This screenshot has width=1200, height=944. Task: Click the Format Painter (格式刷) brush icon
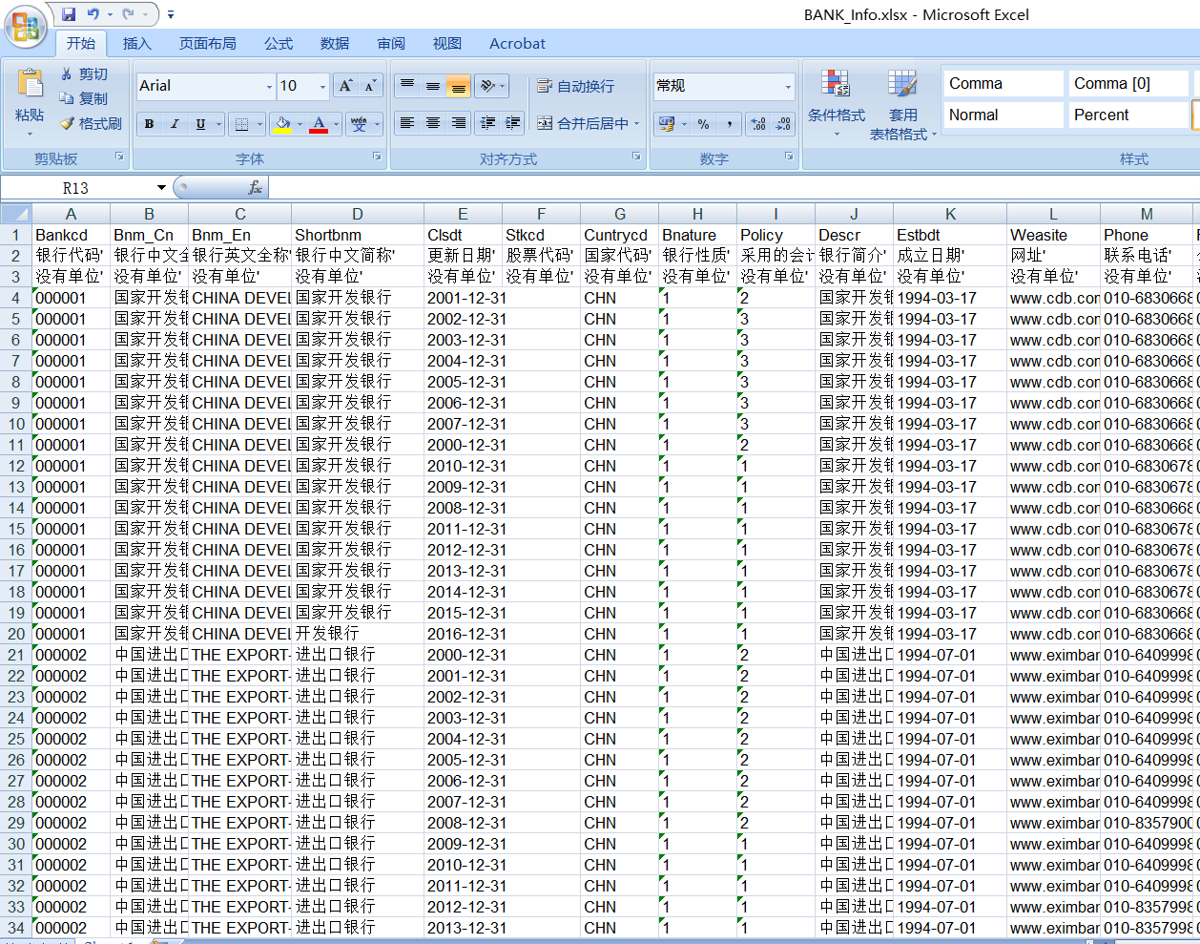pos(67,123)
